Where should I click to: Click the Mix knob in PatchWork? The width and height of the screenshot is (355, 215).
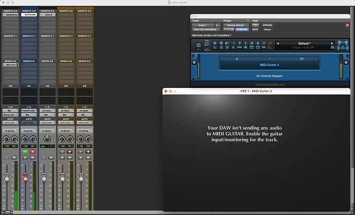207,45
